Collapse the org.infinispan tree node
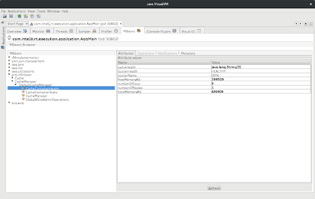315x199 pixels. click(9, 75)
